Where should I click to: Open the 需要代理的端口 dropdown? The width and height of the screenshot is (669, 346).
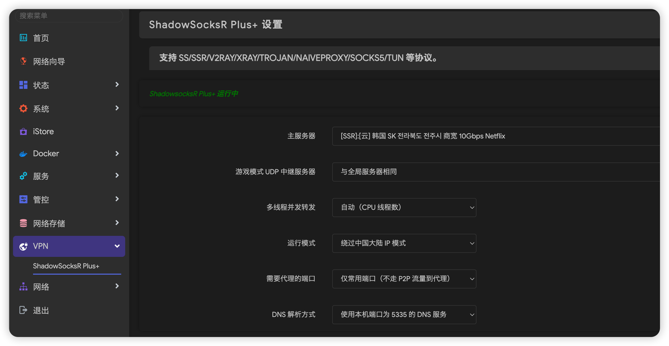404,279
